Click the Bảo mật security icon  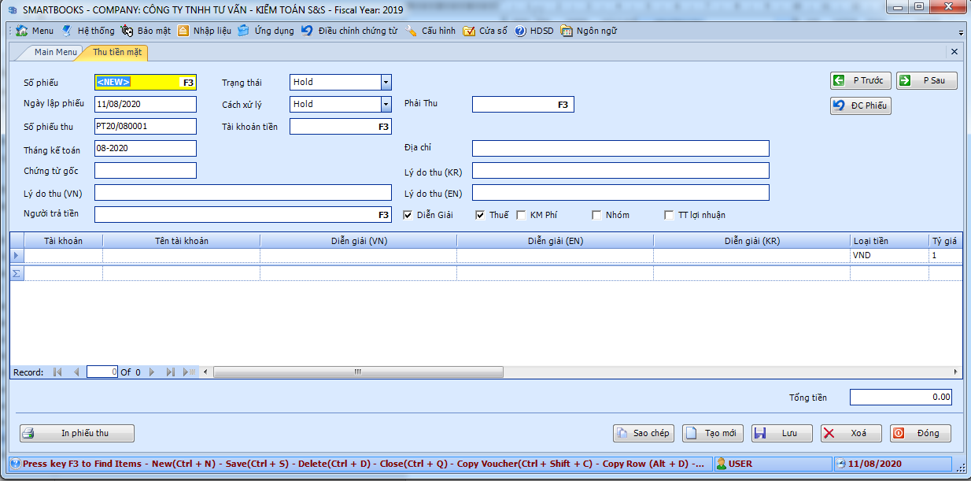(x=127, y=31)
